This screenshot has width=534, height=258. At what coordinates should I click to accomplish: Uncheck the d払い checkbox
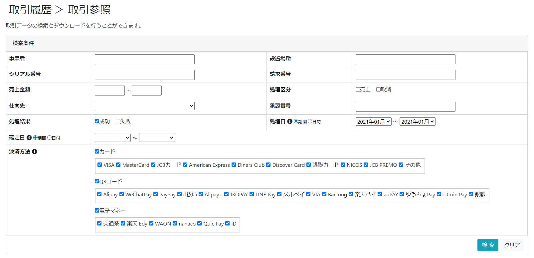pyautogui.click(x=179, y=194)
